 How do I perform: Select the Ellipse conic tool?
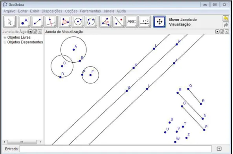91,22
